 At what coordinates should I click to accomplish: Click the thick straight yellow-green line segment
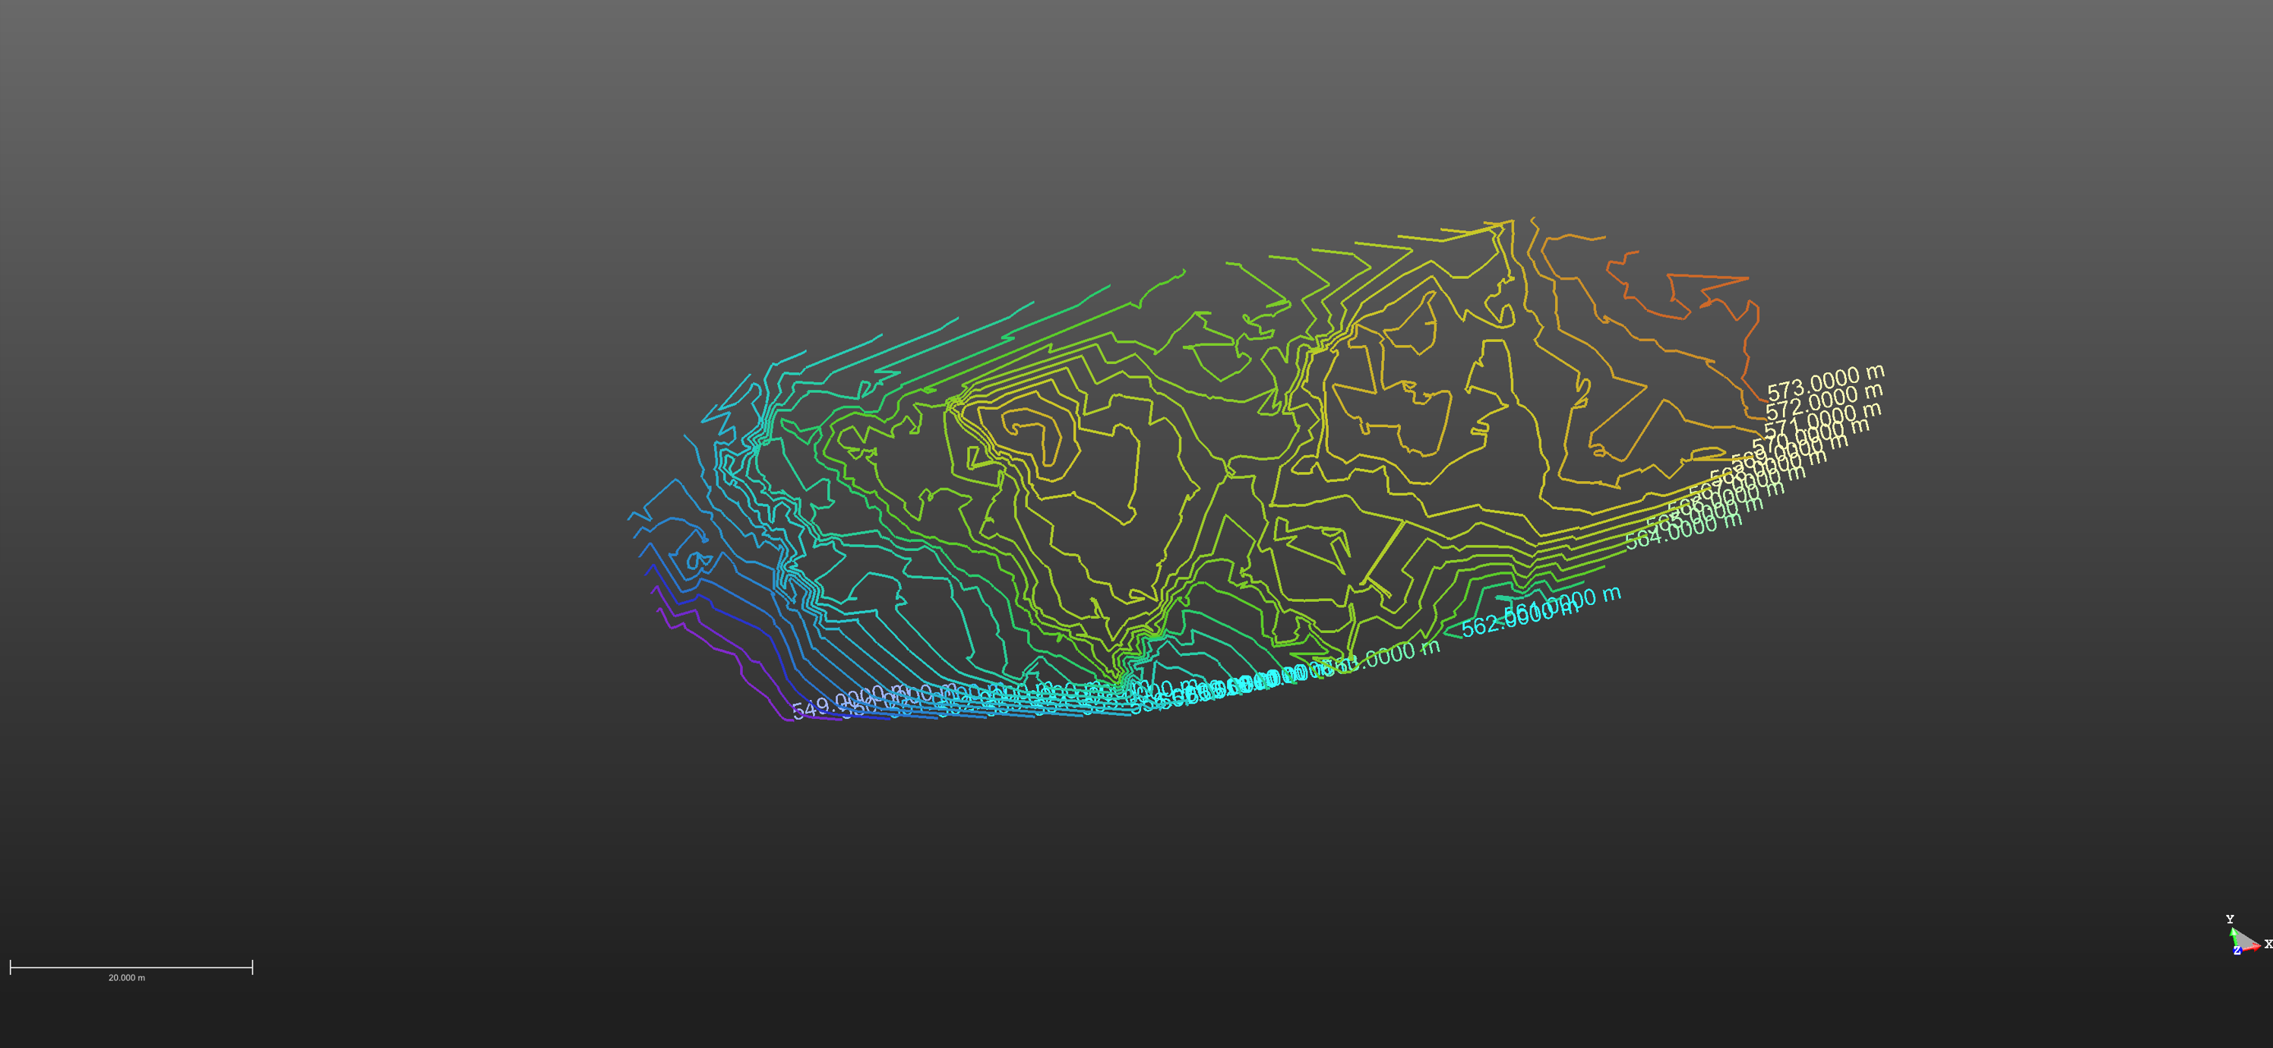[1383, 552]
